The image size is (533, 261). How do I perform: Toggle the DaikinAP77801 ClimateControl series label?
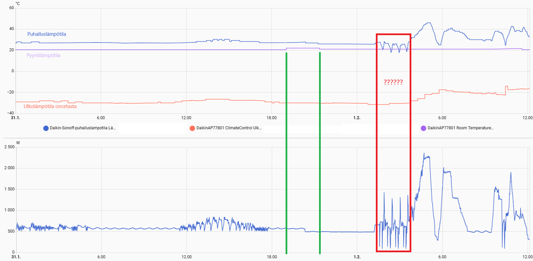[x=229, y=128]
